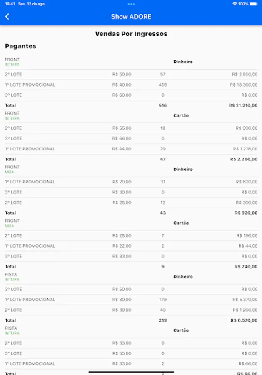
Task: Tap the three-dot multitasking control at top
Action: 131,4
